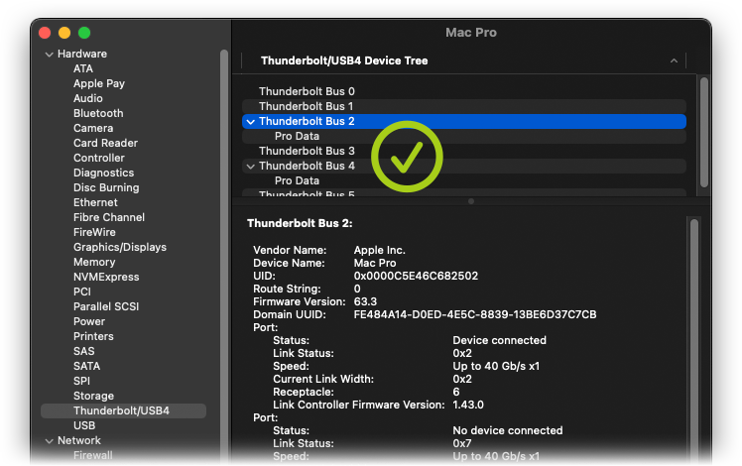Select Thunderbolt Bus 0 row

pos(464,91)
